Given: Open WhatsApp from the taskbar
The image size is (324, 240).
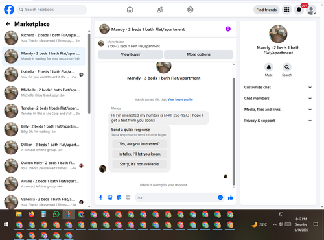Looking at the screenshot, I should point(56,214).
